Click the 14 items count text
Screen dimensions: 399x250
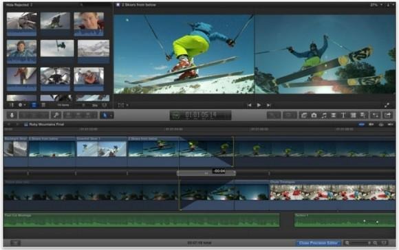point(63,105)
